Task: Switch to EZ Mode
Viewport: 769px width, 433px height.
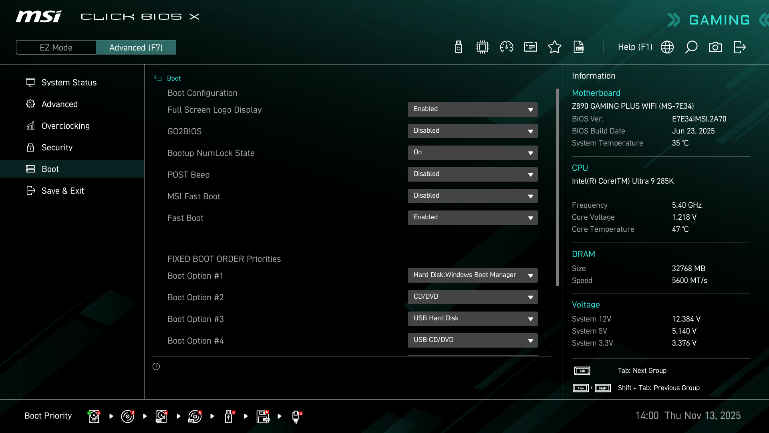Action: [x=56, y=47]
